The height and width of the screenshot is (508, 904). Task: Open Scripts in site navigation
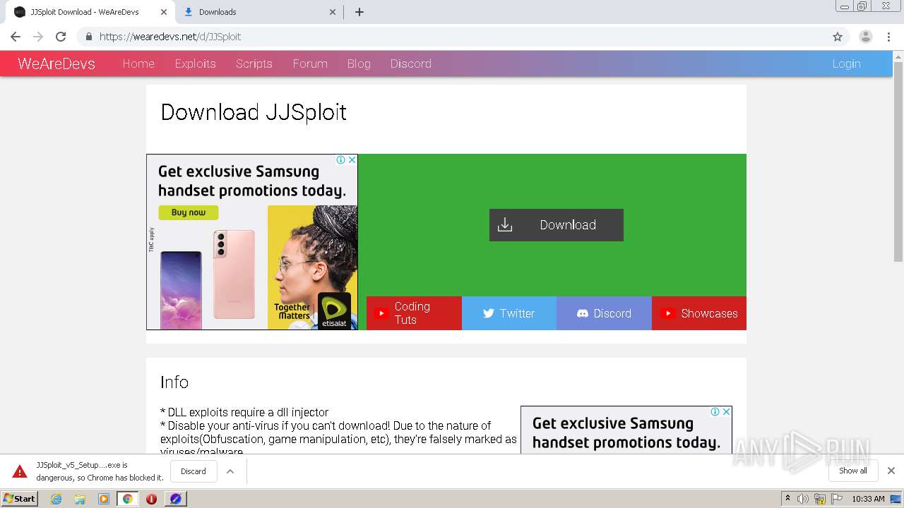(x=254, y=64)
